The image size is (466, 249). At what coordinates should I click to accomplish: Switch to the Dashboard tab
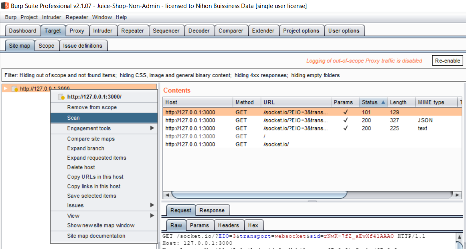pos(22,30)
